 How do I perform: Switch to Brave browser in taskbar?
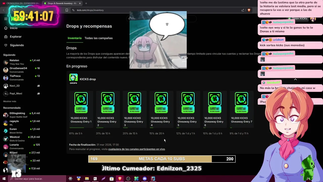tap(120, 179)
